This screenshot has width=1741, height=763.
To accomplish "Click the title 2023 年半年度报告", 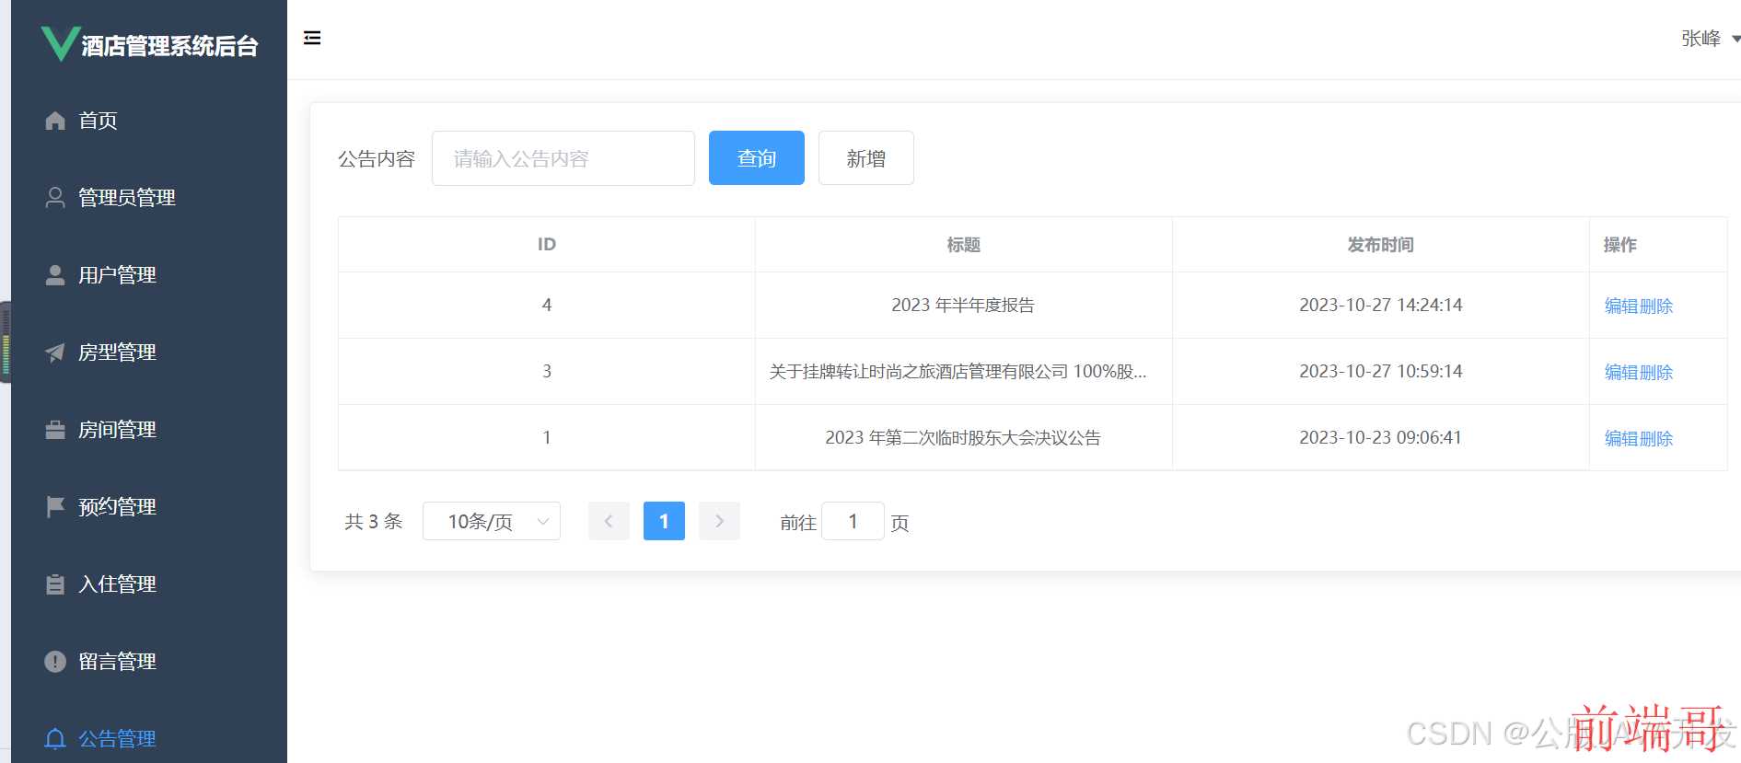I will (963, 305).
